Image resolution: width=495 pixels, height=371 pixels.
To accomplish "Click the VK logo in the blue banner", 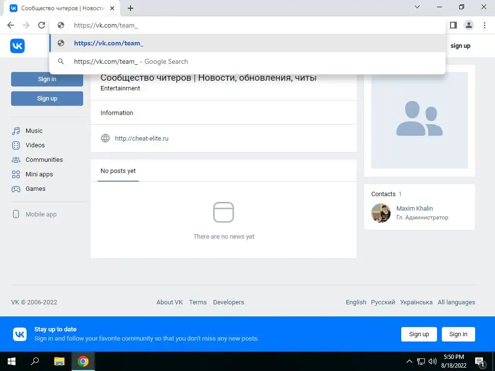I will pos(20,334).
